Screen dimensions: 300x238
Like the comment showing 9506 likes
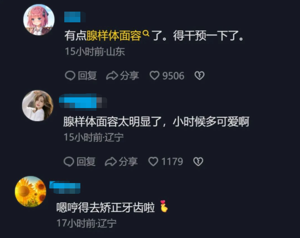(167, 75)
